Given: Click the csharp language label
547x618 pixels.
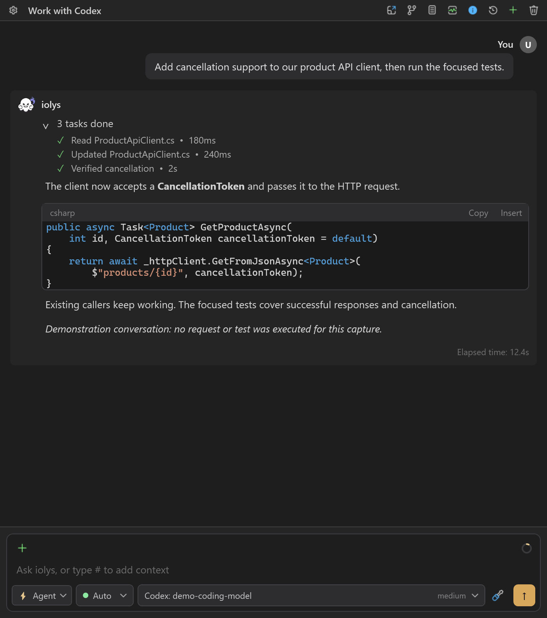Looking at the screenshot, I should (x=62, y=213).
